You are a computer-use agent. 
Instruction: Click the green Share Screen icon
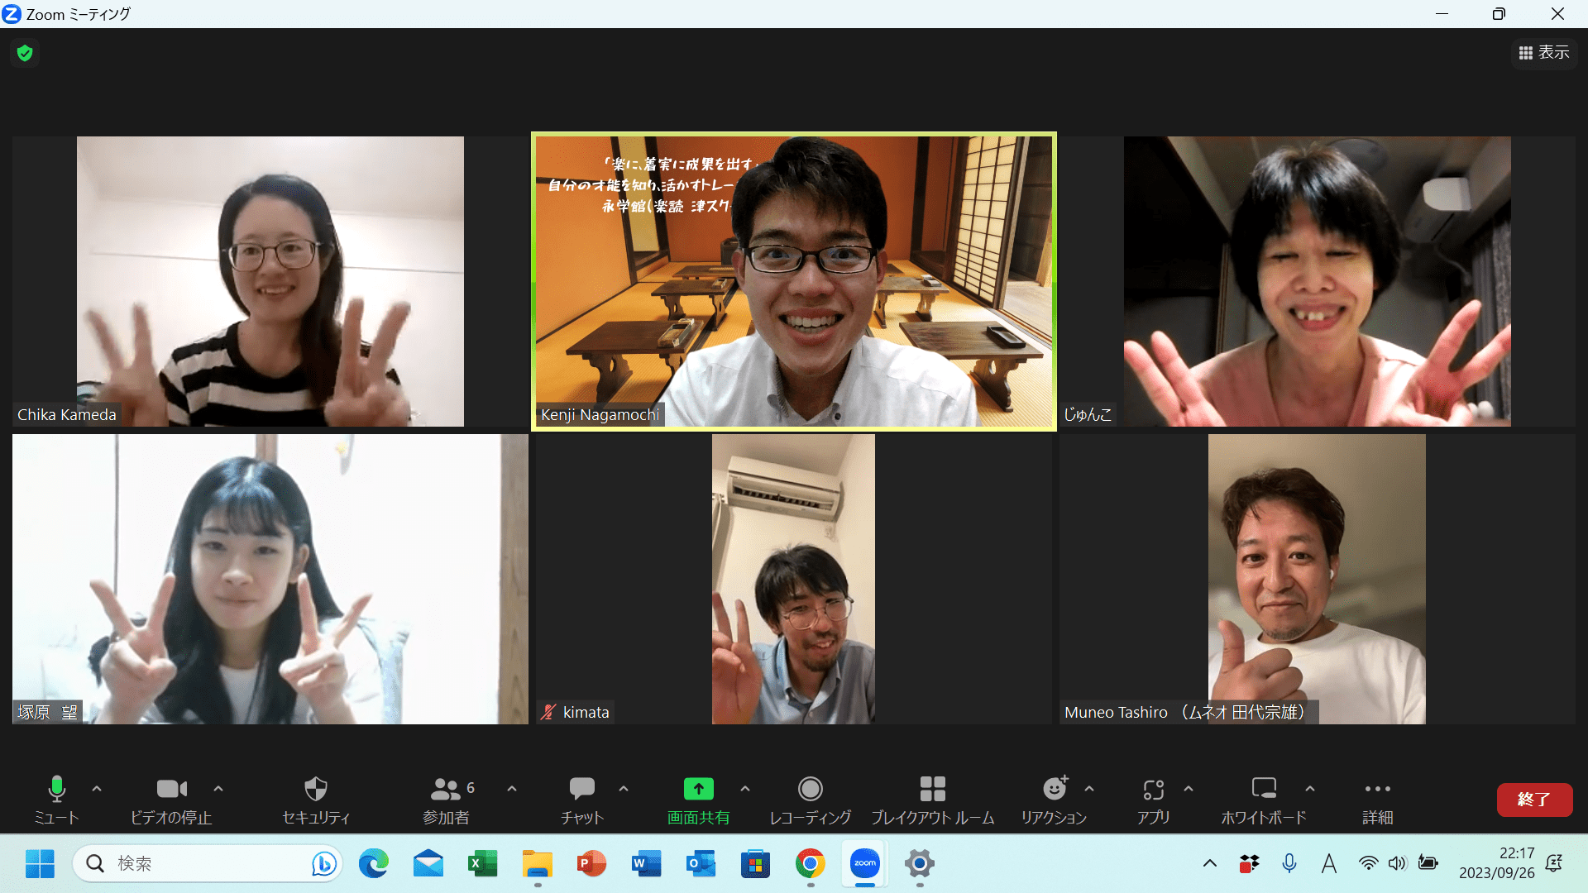698,789
